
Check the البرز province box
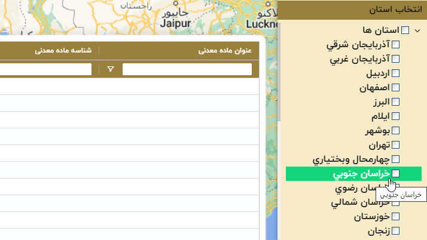(x=395, y=102)
